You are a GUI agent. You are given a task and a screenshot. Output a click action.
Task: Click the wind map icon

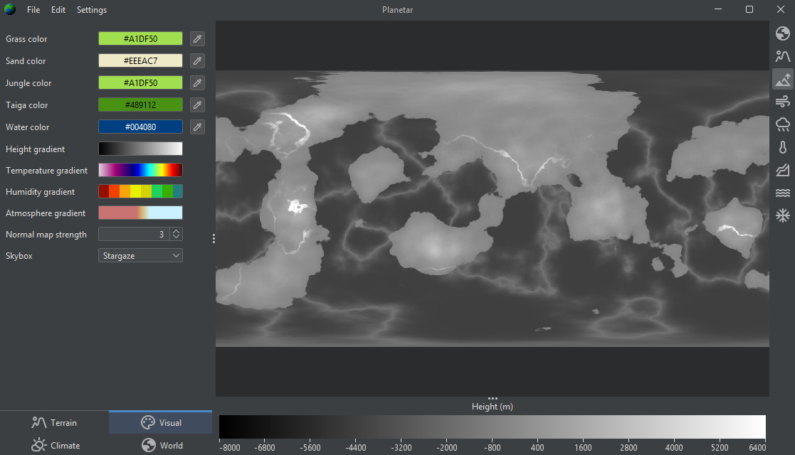coord(782,101)
